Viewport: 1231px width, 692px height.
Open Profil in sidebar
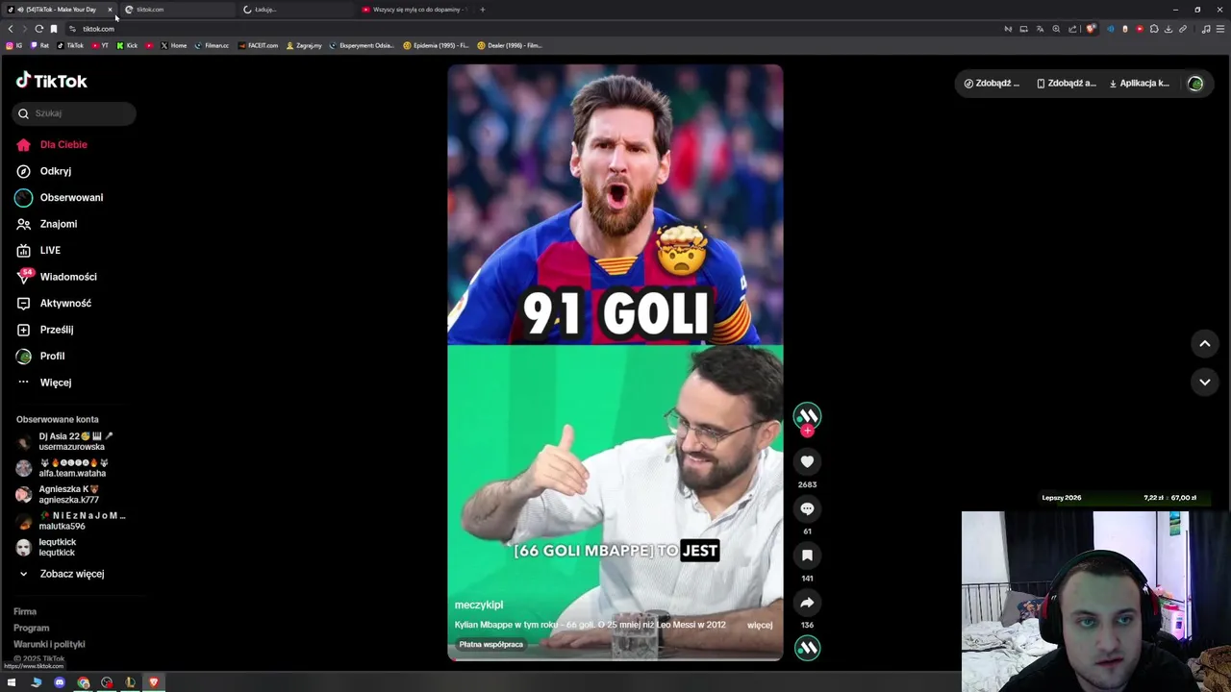40,356
